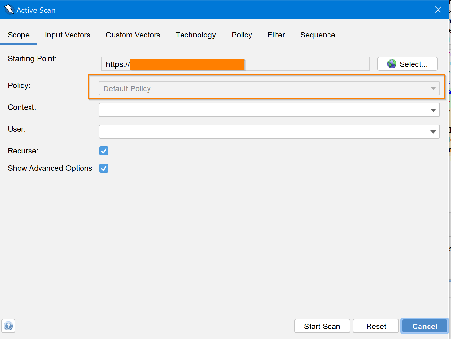Select the Scope tab
Image resolution: width=451 pixels, height=339 pixels.
point(19,35)
